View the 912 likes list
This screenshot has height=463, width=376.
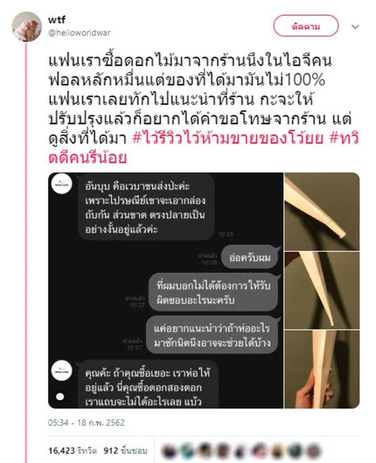[x=125, y=450]
